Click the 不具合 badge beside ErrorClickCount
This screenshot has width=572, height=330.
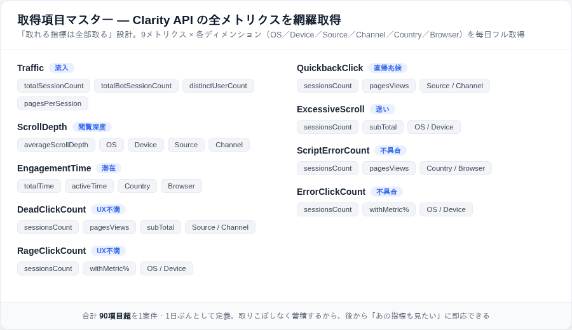386,192
